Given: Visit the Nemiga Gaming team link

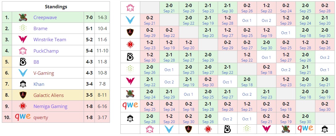Looking at the screenshot, I should [x=50, y=106].
